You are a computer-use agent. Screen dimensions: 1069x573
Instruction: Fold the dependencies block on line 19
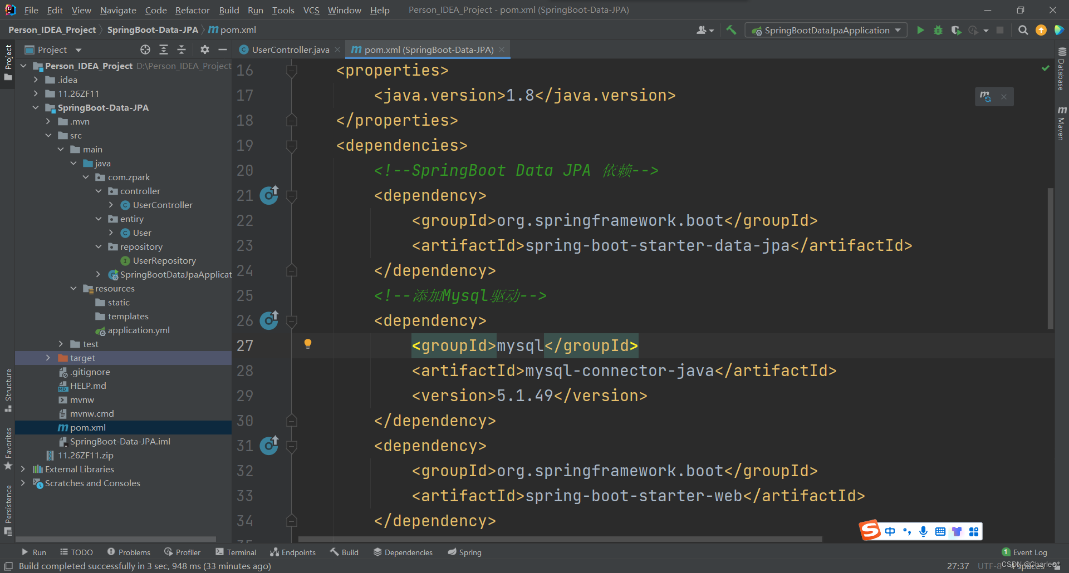[x=291, y=145]
